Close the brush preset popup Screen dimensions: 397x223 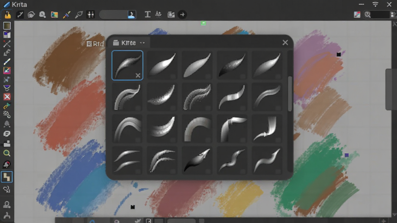click(285, 43)
